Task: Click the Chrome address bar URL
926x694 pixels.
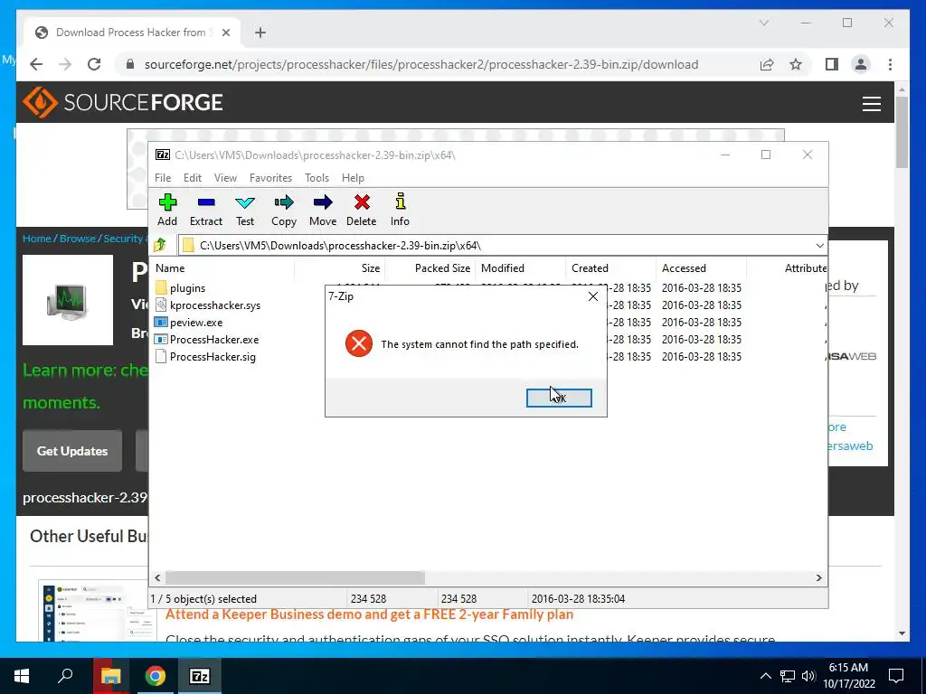Action: 421,64
